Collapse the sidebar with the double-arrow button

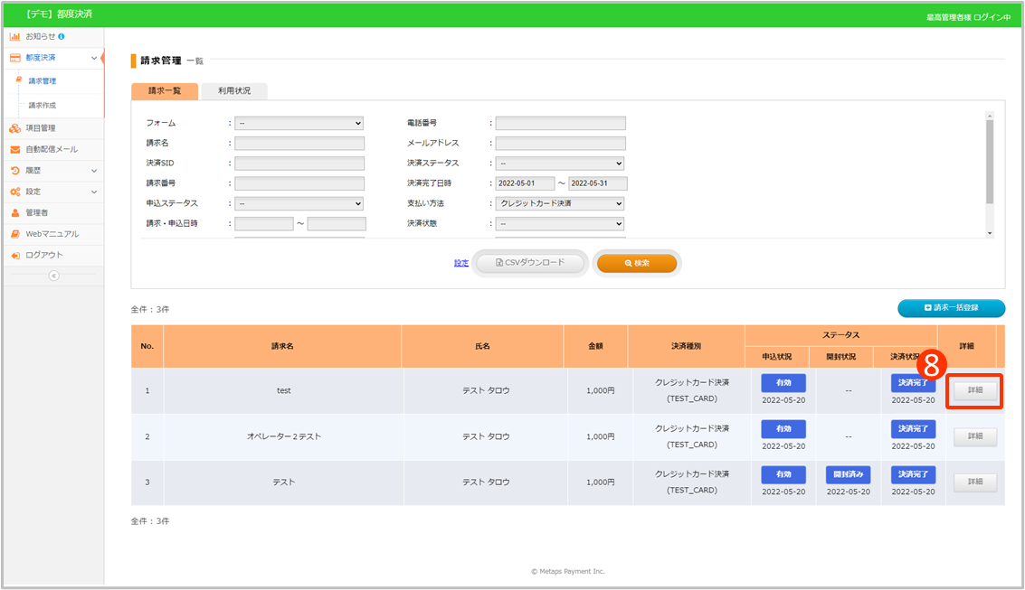[53, 276]
